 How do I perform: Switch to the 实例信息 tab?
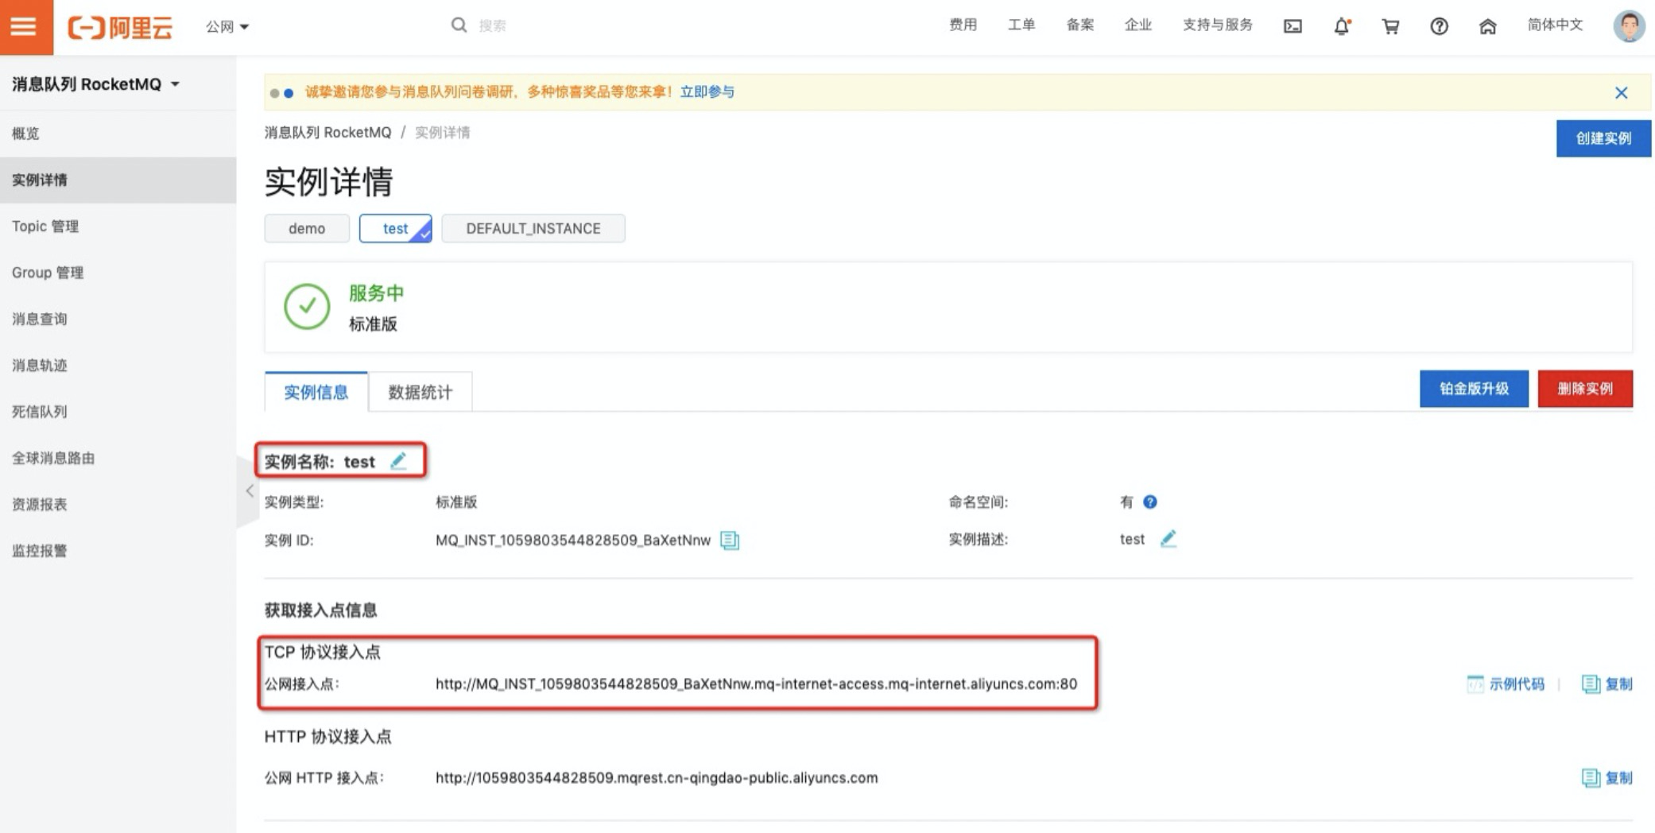point(316,392)
